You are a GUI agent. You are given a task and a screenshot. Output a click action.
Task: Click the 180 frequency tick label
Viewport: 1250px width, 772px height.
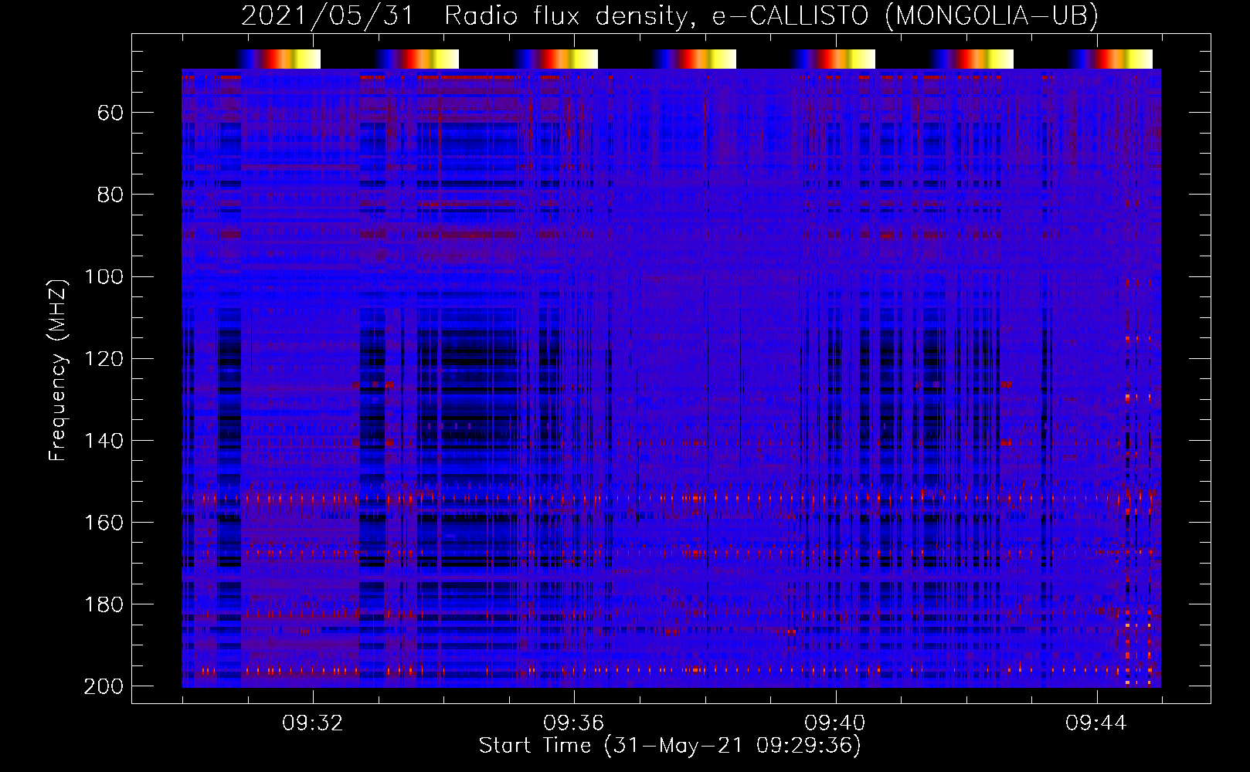(x=104, y=604)
